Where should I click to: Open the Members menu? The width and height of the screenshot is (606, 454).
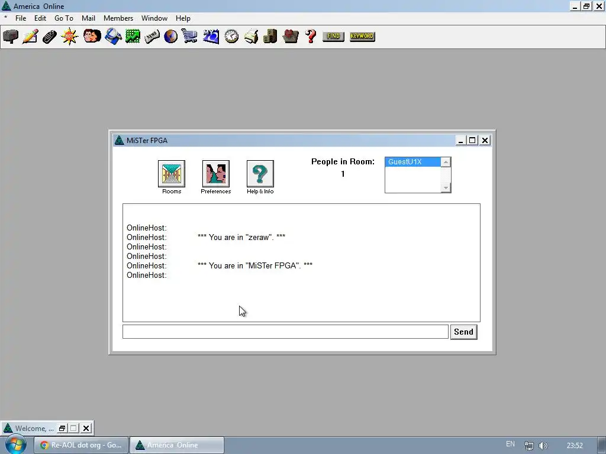click(x=118, y=18)
